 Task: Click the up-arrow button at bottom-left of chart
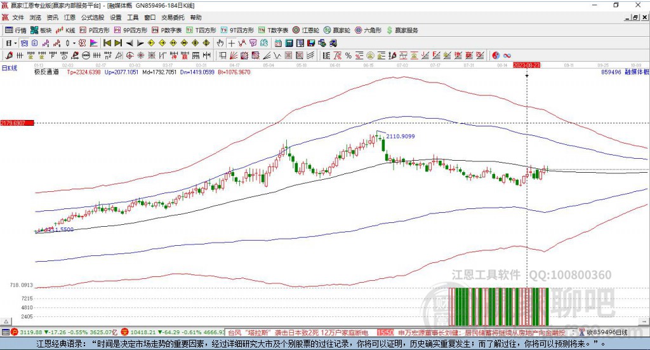[6, 321]
